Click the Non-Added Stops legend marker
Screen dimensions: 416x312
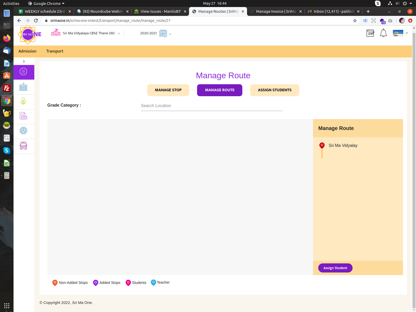coord(55,283)
